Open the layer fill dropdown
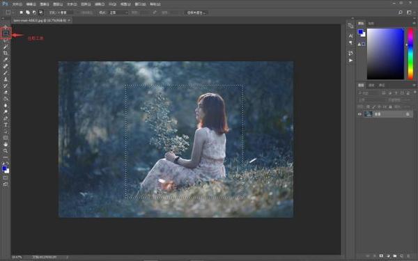 pos(405,106)
